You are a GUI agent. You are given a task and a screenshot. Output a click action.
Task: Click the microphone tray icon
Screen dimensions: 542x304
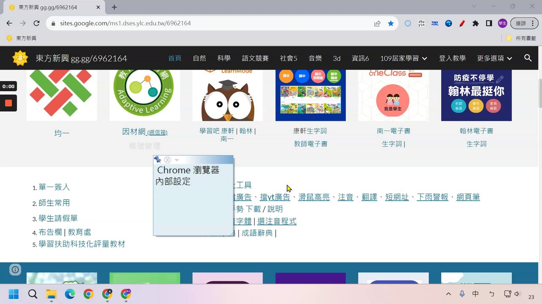tap(462, 294)
